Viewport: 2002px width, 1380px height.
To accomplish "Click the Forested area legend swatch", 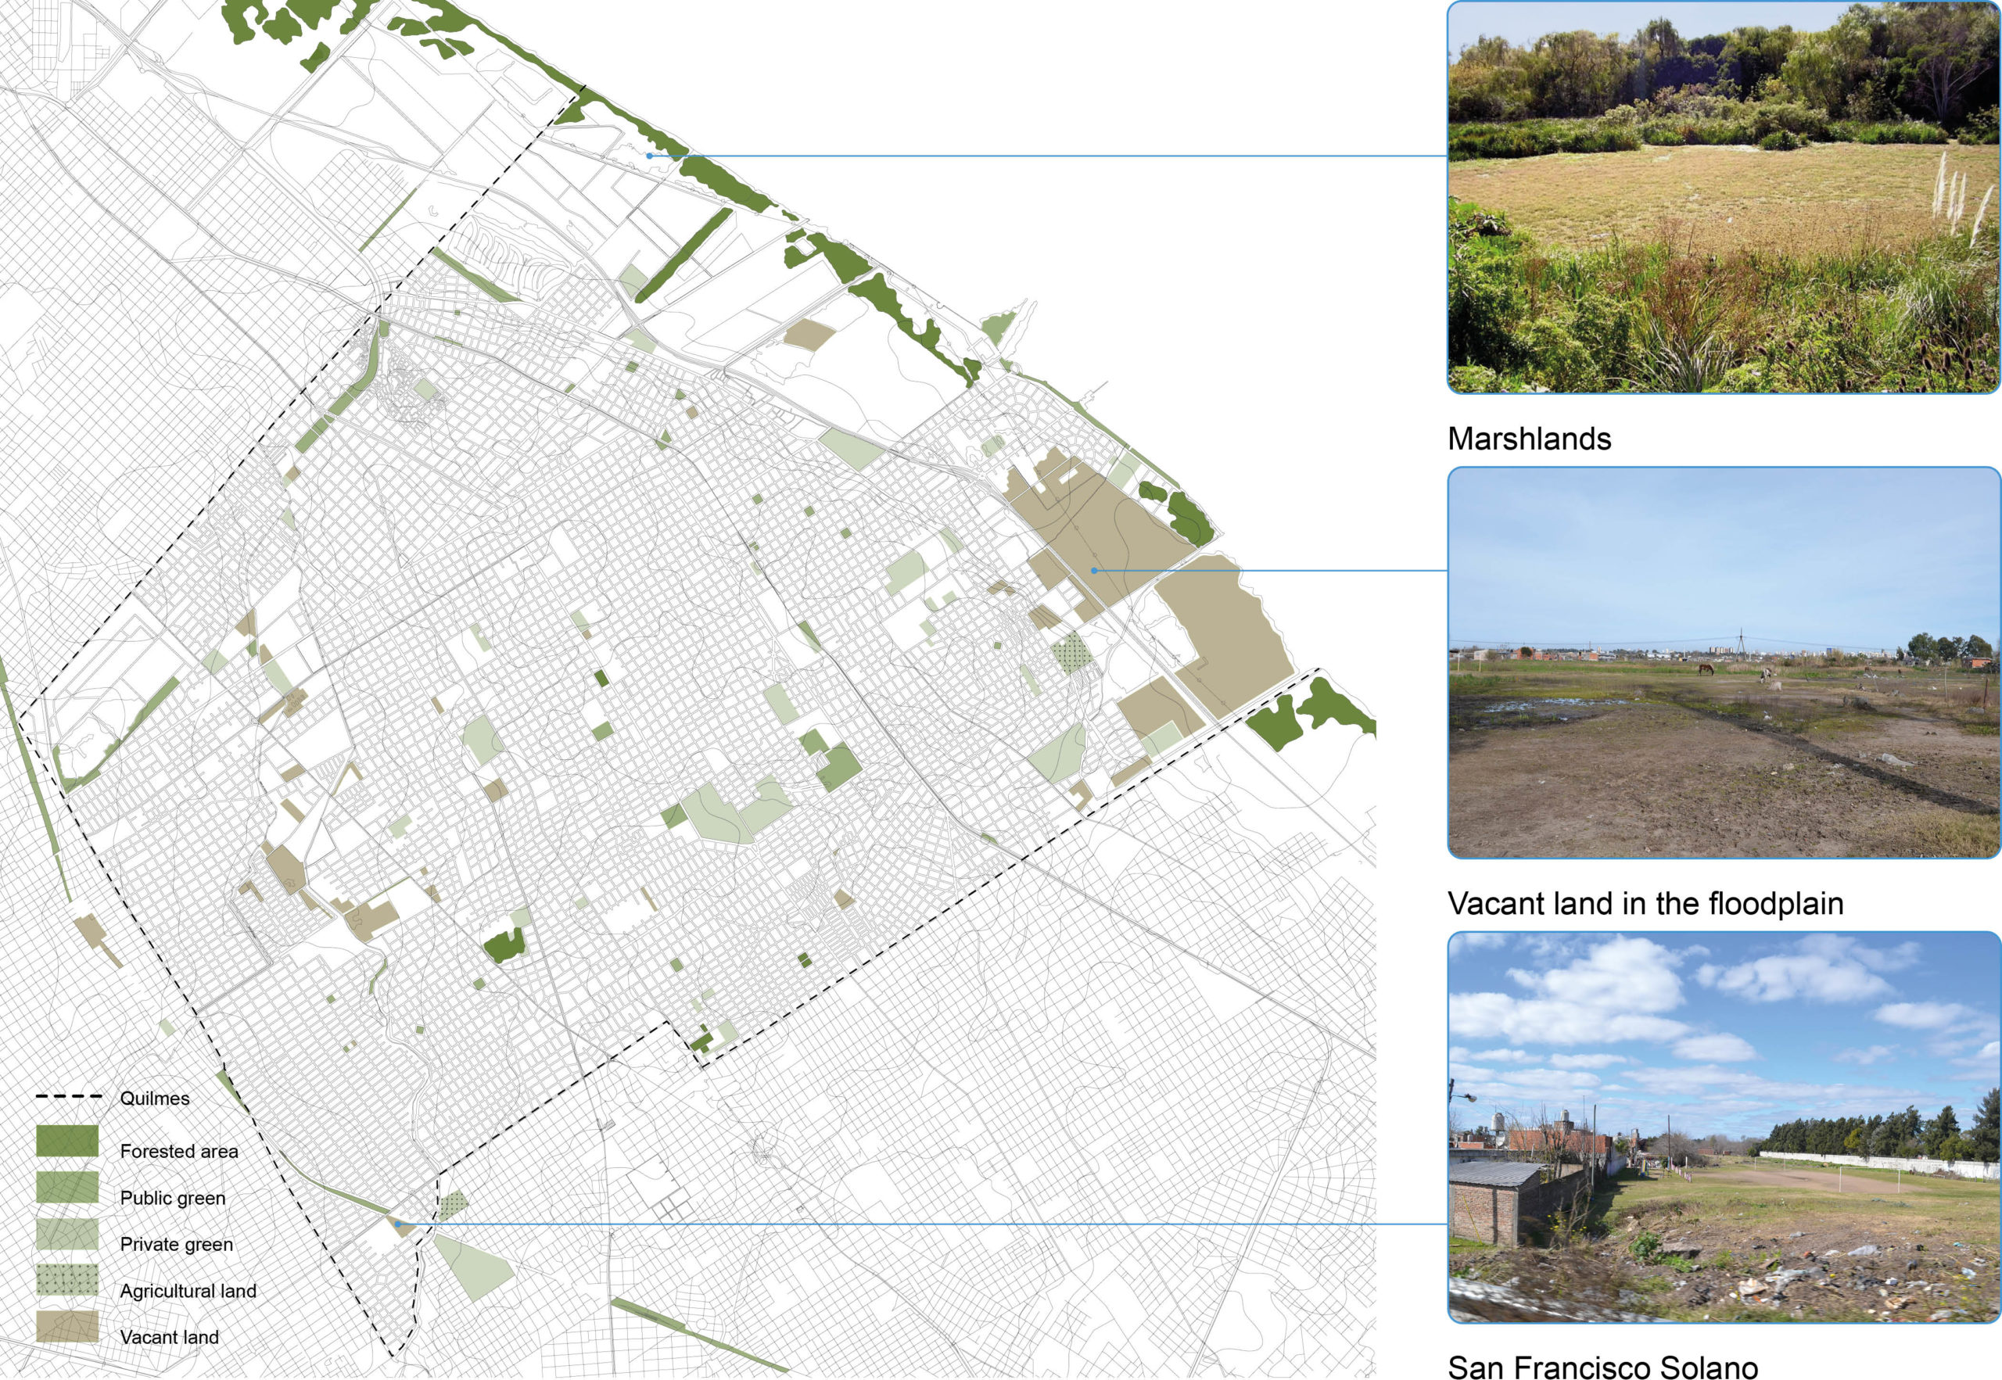I will point(67,1142).
